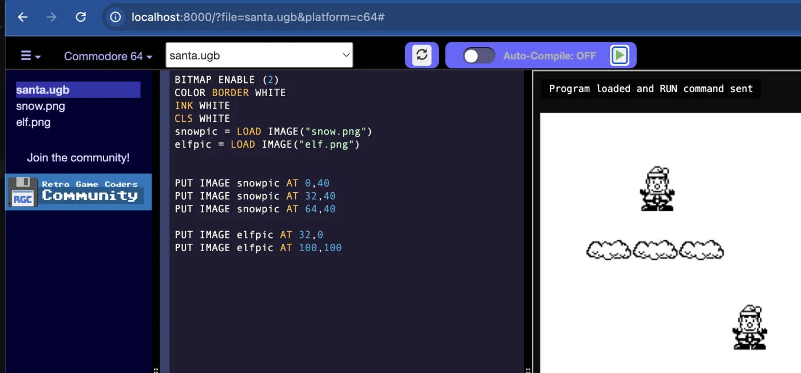Open the Commodore 64 platform dropdown
Viewport: 801px width, 373px height.
tap(108, 56)
